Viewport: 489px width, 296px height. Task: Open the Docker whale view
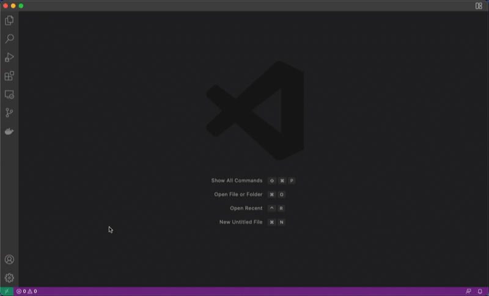pyautogui.click(x=9, y=131)
